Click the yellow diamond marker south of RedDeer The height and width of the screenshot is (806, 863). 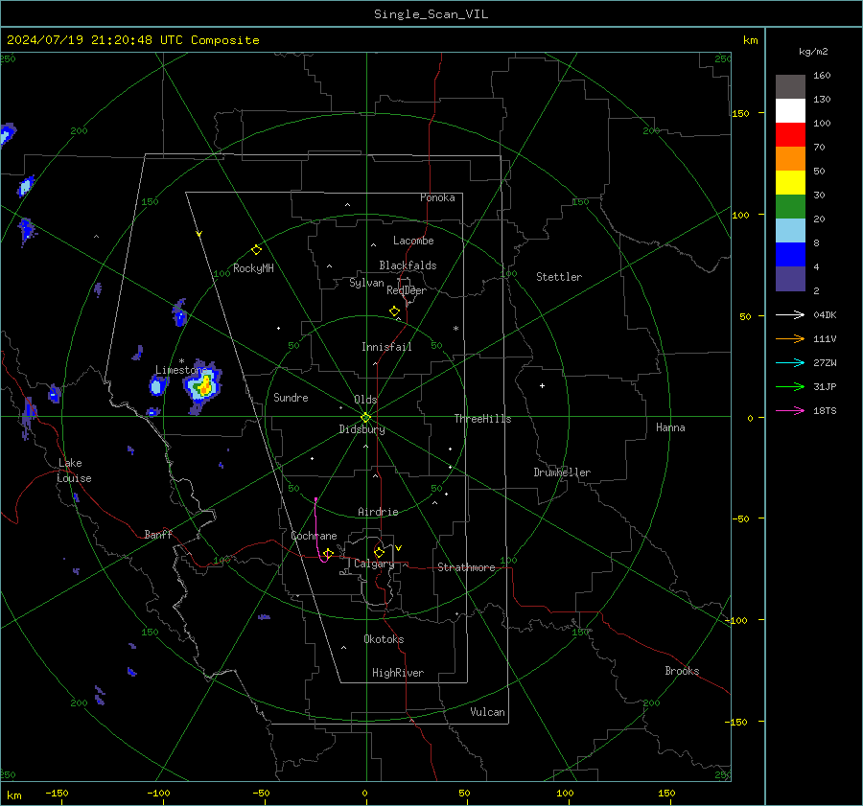(395, 311)
